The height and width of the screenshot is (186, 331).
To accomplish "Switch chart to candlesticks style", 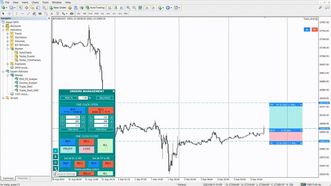I will tap(116, 8).
